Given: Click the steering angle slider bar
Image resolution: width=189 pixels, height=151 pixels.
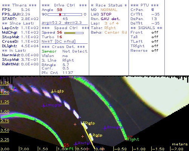Looking at the screenshot, I should [x=65, y=14].
